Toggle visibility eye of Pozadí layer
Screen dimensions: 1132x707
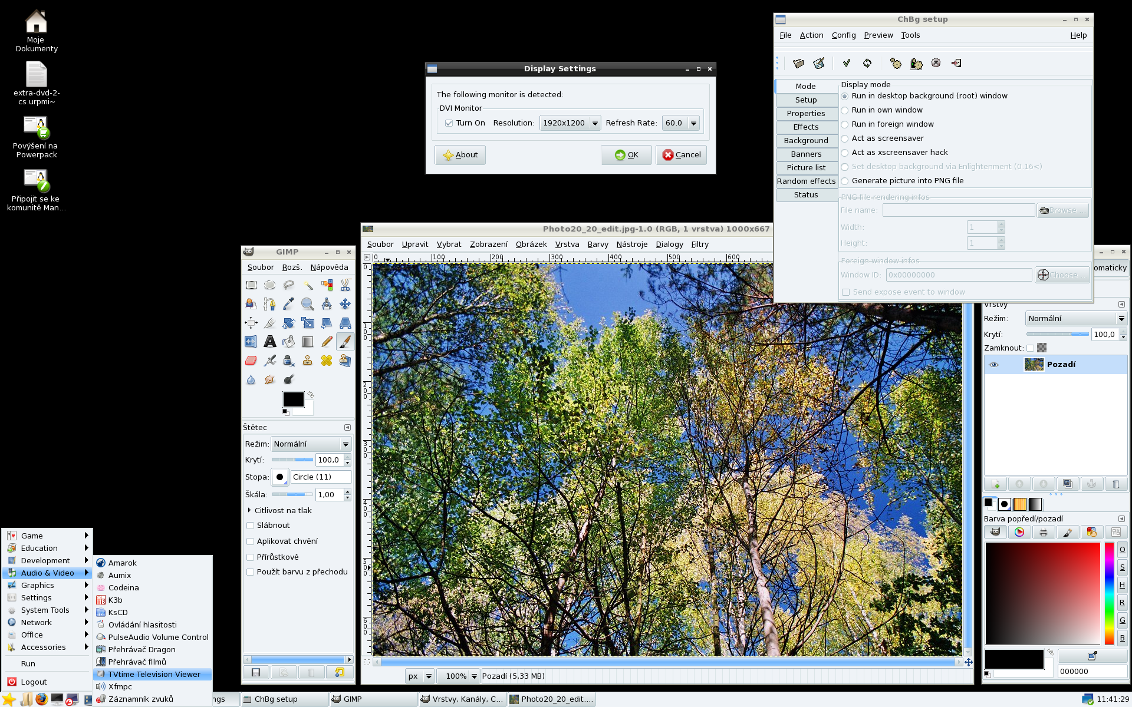pos(994,365)
